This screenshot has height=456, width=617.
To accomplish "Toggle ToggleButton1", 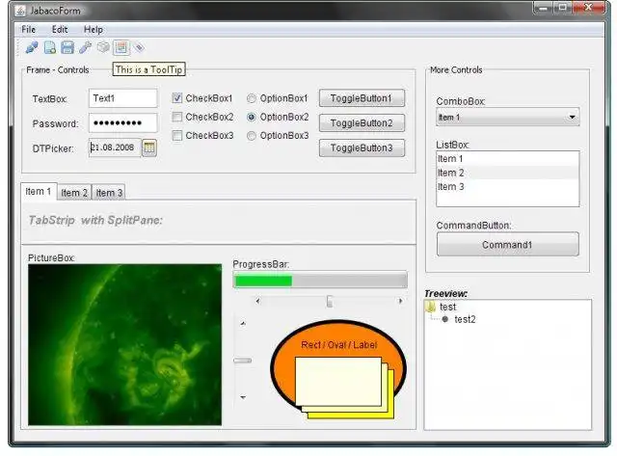I will (362, 98).
